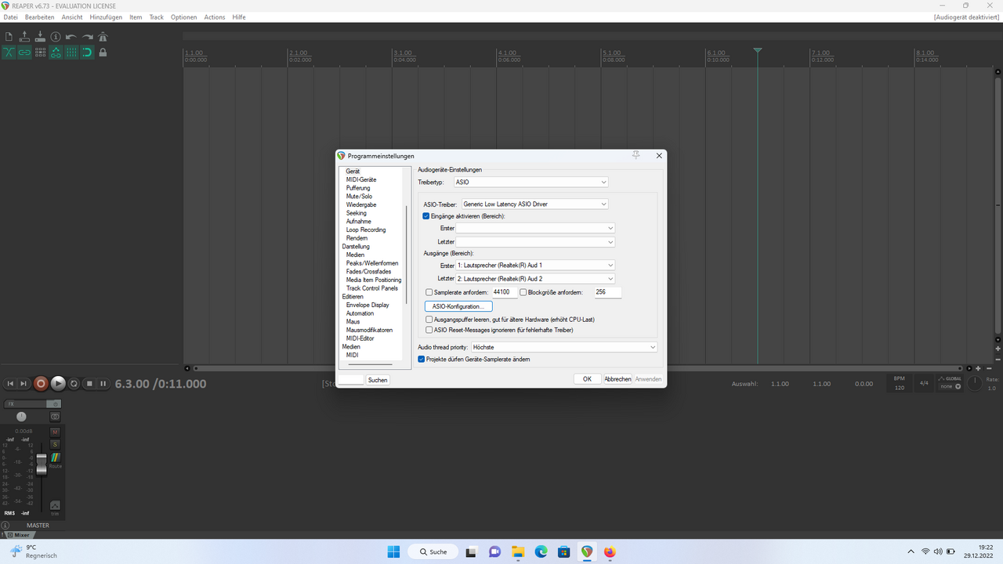Click the record button in transport
The width and height of the screenshot is (1003, 564).
42,384
